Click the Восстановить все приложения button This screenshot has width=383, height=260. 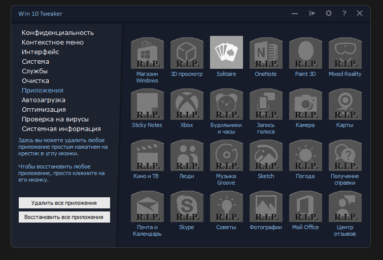click(x=64, y=217)
